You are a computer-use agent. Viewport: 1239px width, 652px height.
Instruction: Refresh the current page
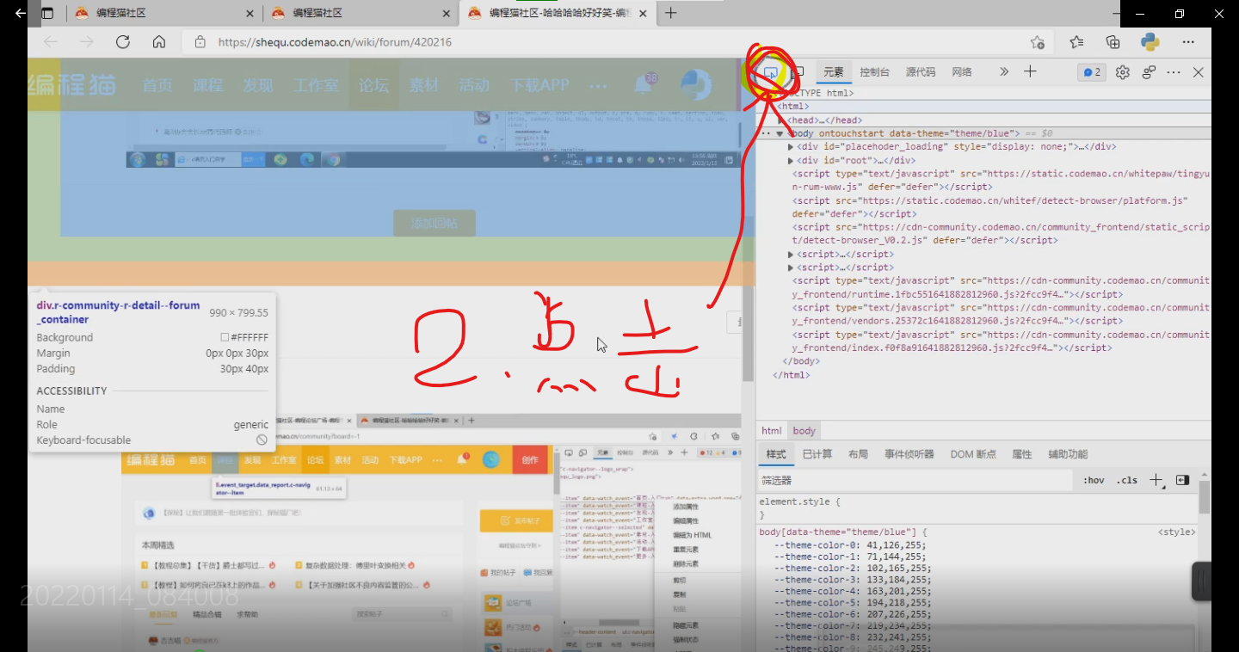123,42
